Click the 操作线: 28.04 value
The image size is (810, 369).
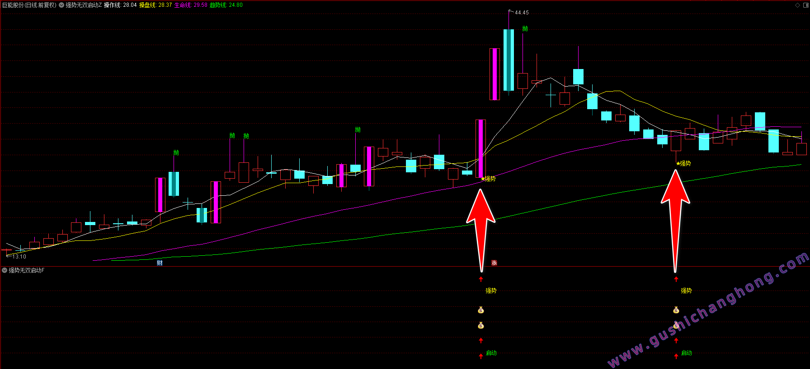(x=120, y=5)
